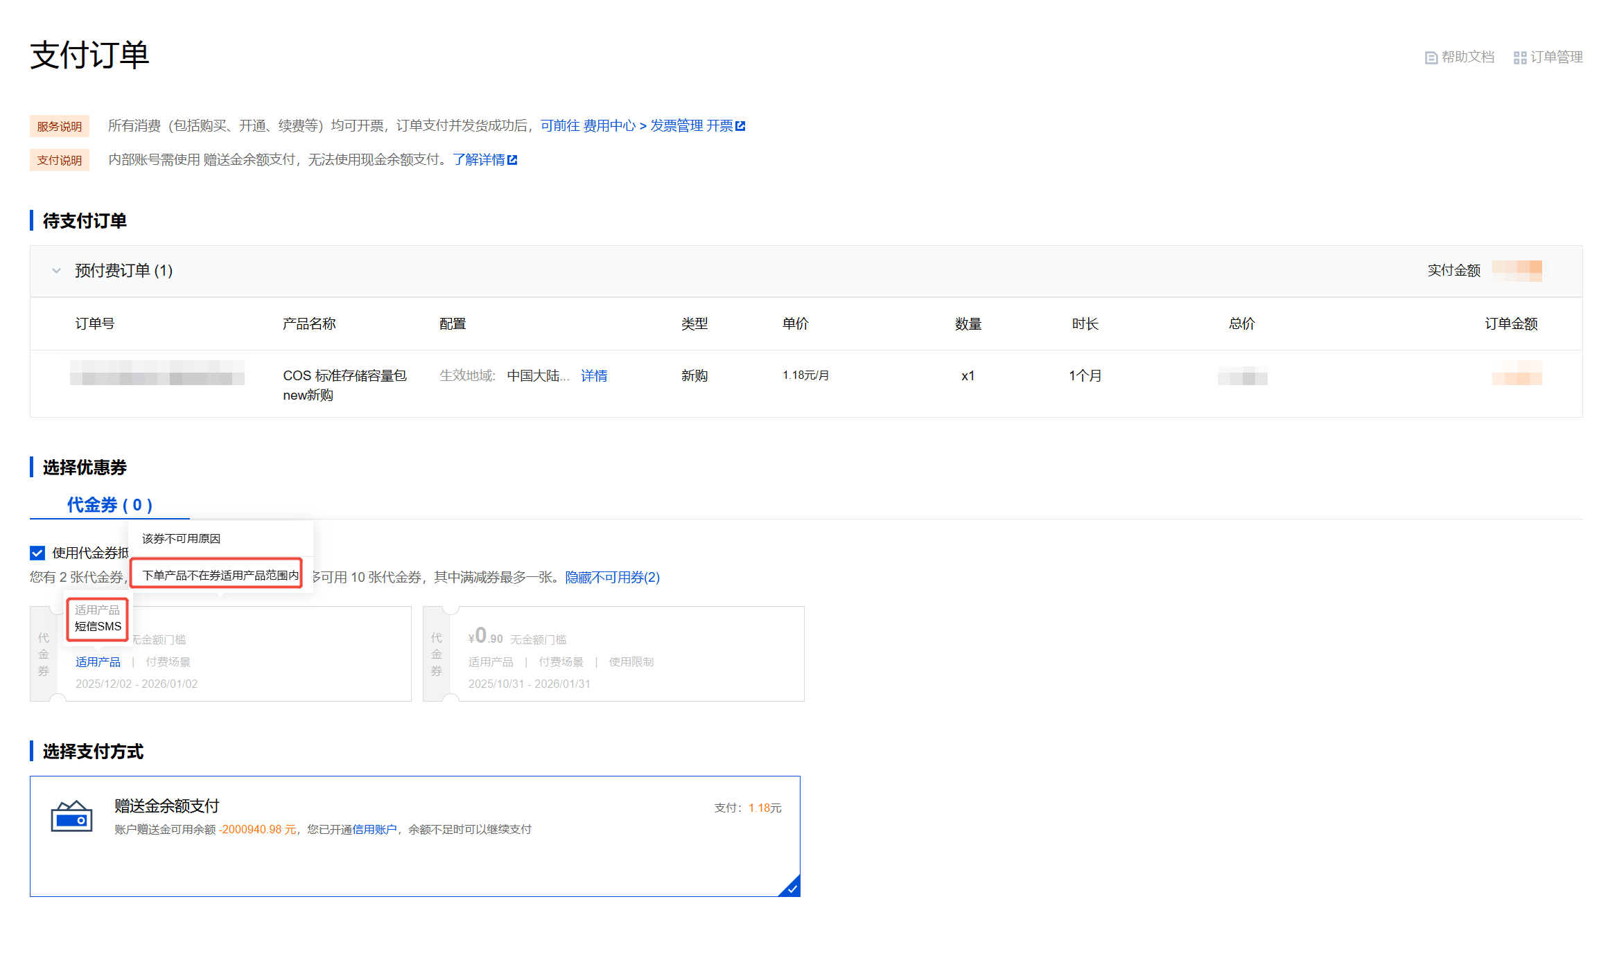This screenshot has width=1617, height=960.
Task: Click external link icon after 了解详情
Action: [x=512, y=160]
